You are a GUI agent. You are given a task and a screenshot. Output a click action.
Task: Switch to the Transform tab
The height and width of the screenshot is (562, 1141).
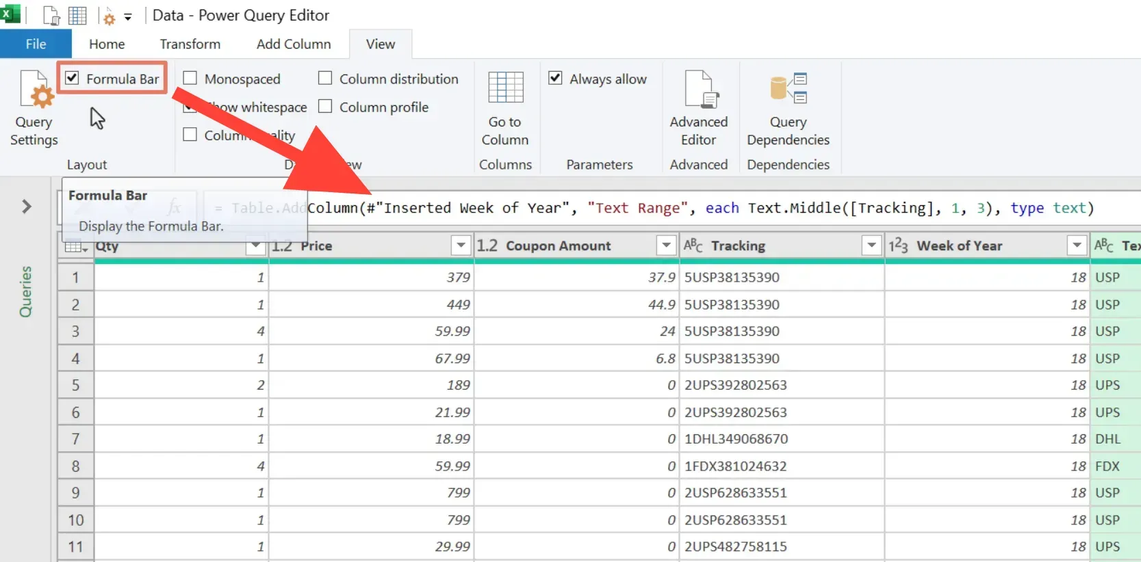pyautogui.click(x=190, y=44)
